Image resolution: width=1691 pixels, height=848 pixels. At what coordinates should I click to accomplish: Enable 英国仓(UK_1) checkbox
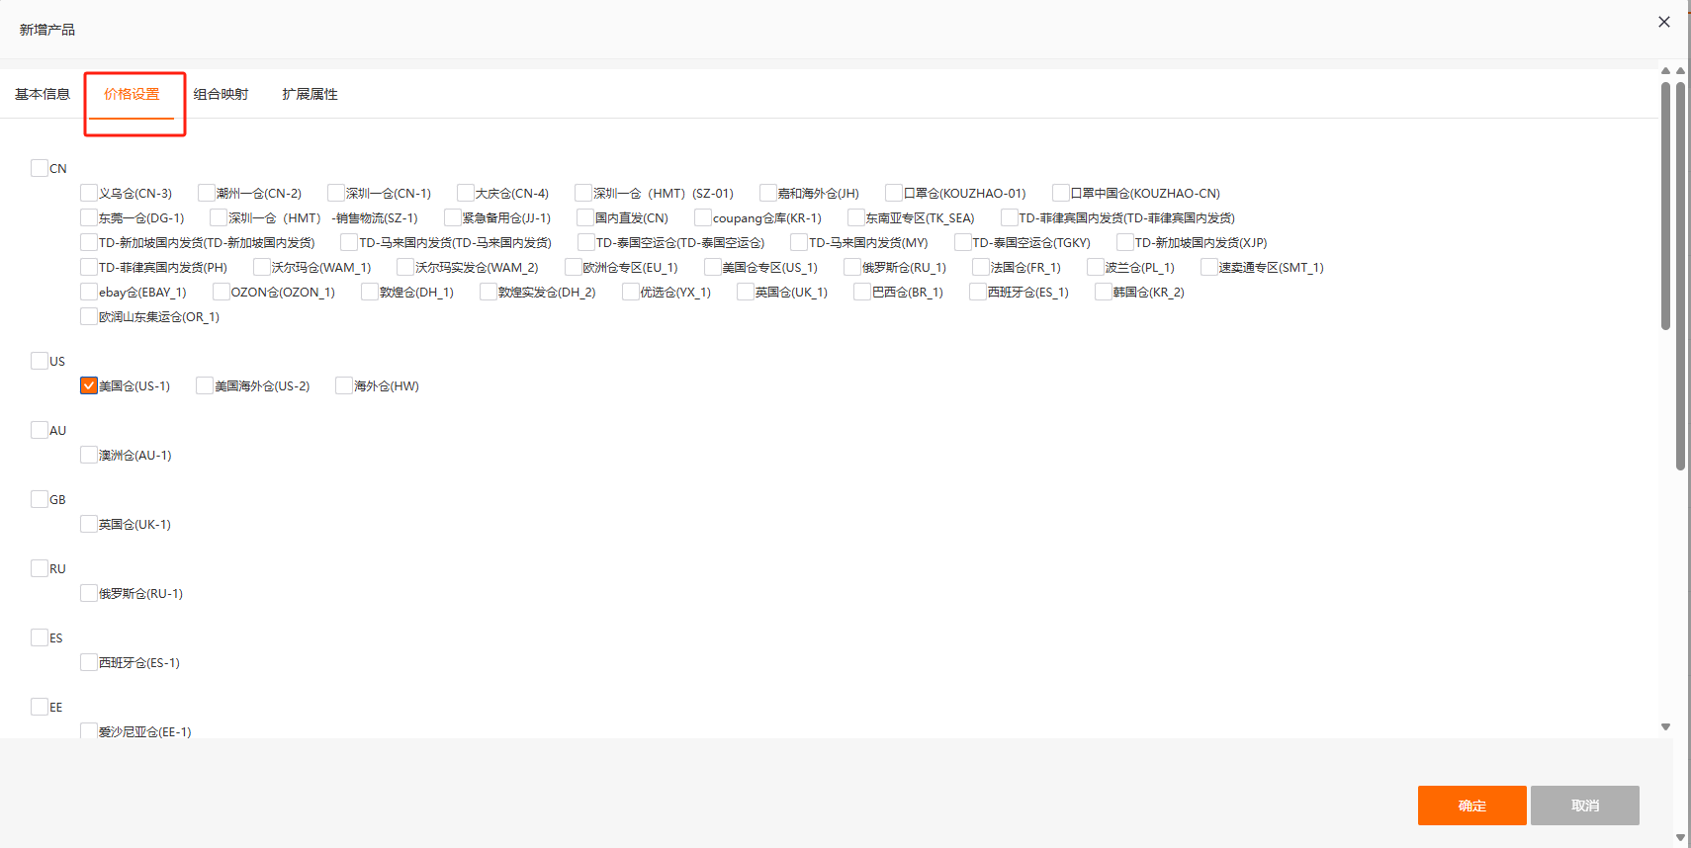point(746,292)
